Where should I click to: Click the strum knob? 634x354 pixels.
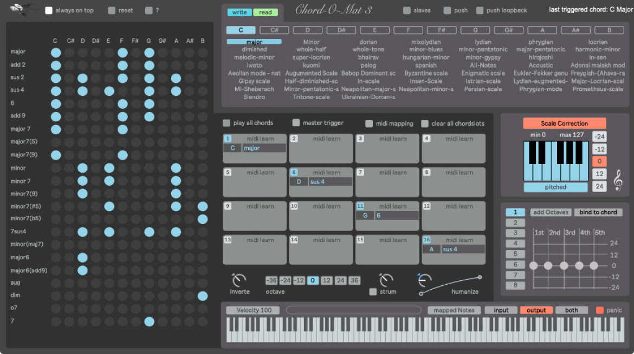click(x=386, y=280)
